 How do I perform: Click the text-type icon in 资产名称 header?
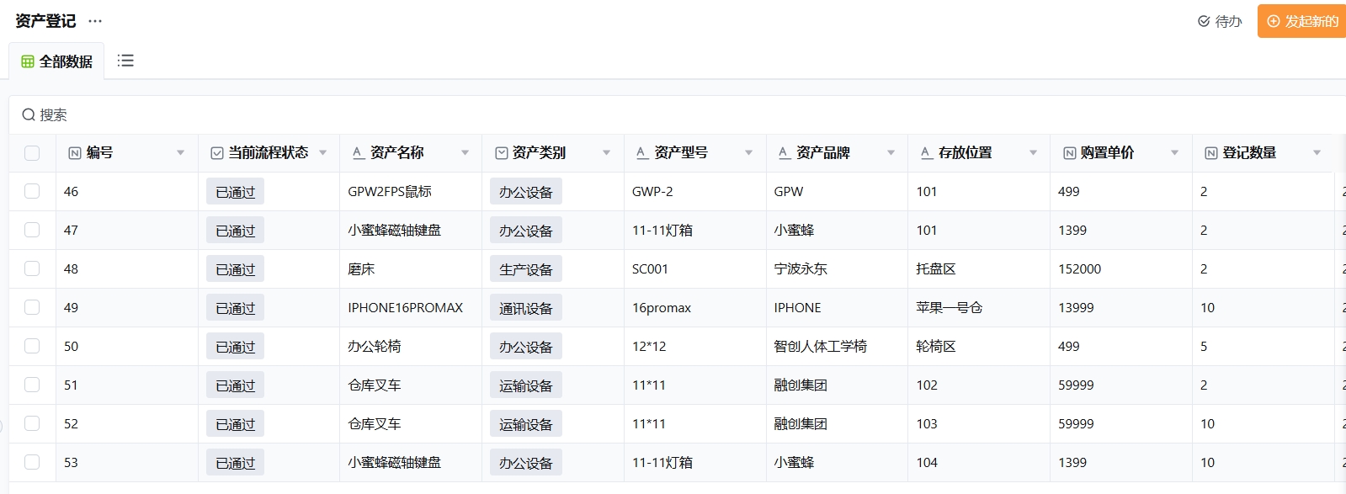click(x=359, y=153)
